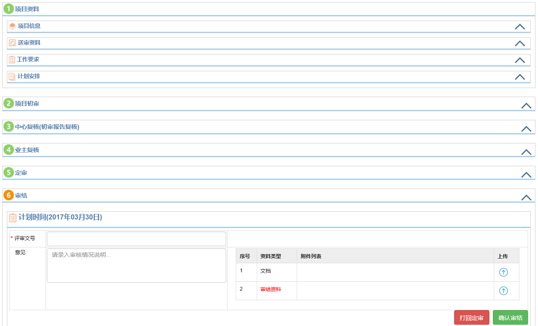Click the 意见 text area
This screenshot has height=326, width=538.
[136, 265]
